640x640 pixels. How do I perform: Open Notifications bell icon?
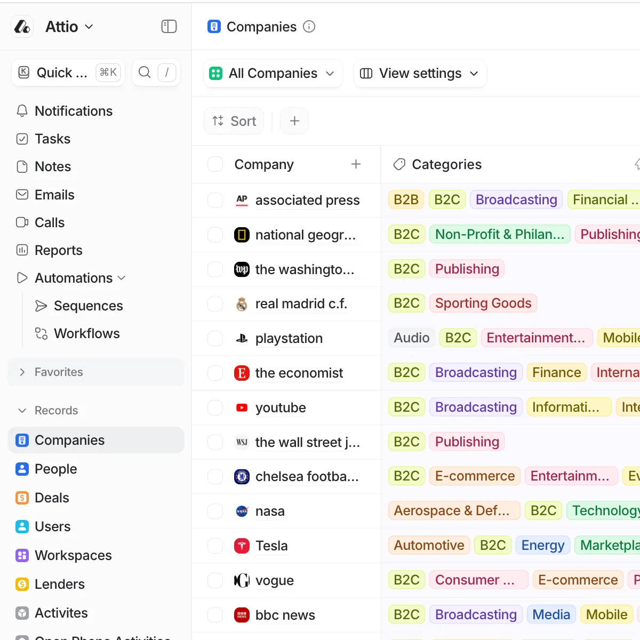(22, 111)
